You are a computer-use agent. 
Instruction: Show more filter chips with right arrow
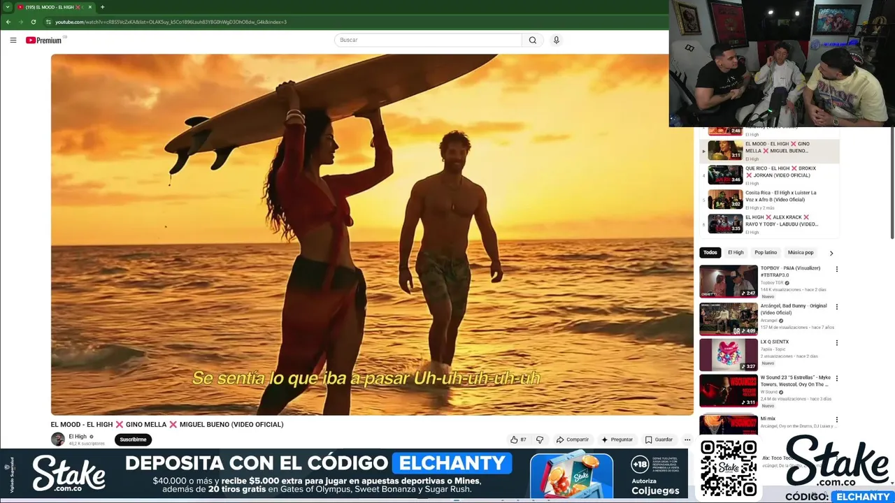tap(831, 253)
